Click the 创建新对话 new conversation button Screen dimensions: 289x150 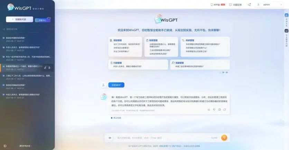[x=19, y=19]
